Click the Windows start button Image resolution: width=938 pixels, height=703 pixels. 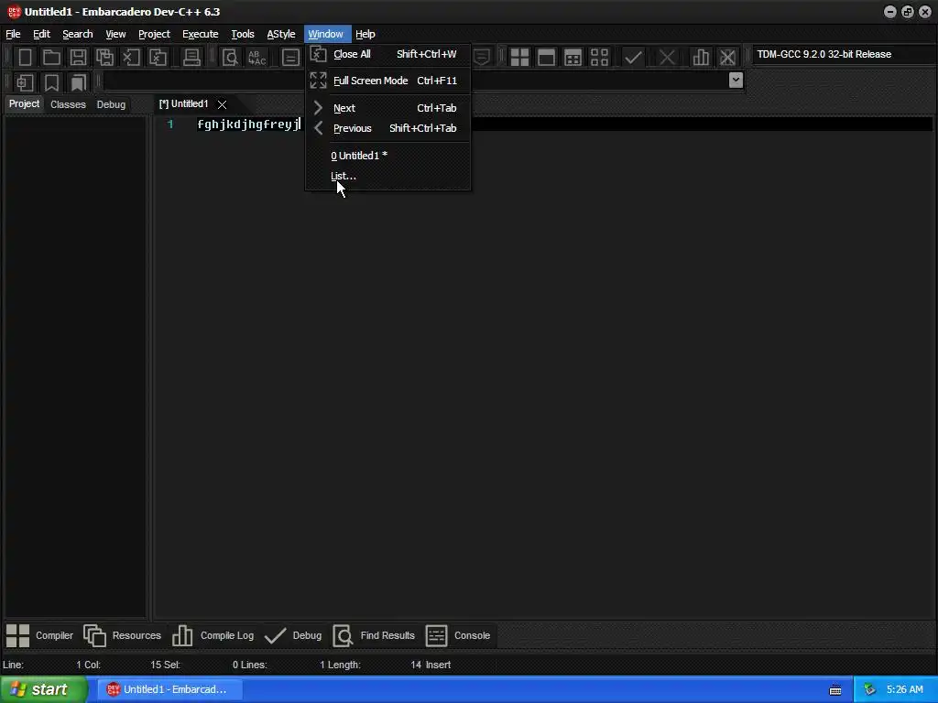[x=43, y=689]
